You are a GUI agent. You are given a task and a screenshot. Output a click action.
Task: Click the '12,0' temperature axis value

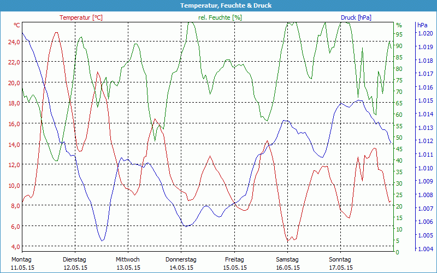click(14, 165)
